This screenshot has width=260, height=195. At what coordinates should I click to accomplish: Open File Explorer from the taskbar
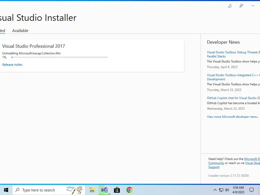[92, 190]
